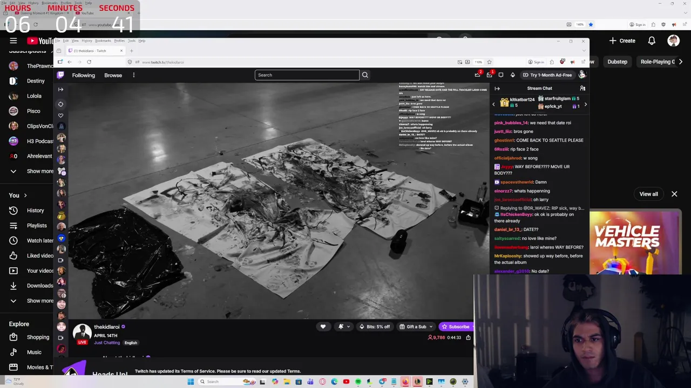The height and width of the screenshot is (388, 691).
Task: Click the Twitch search magnifier button
Action: click(x=365, y=75)
